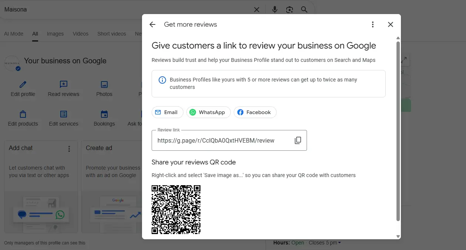466x250 pixels.
Task: Open Edit services list icon
Action: click(64, 114)
